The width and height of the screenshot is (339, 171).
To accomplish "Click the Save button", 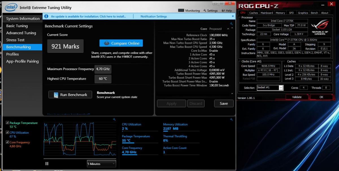I will [x=224, y=103].
